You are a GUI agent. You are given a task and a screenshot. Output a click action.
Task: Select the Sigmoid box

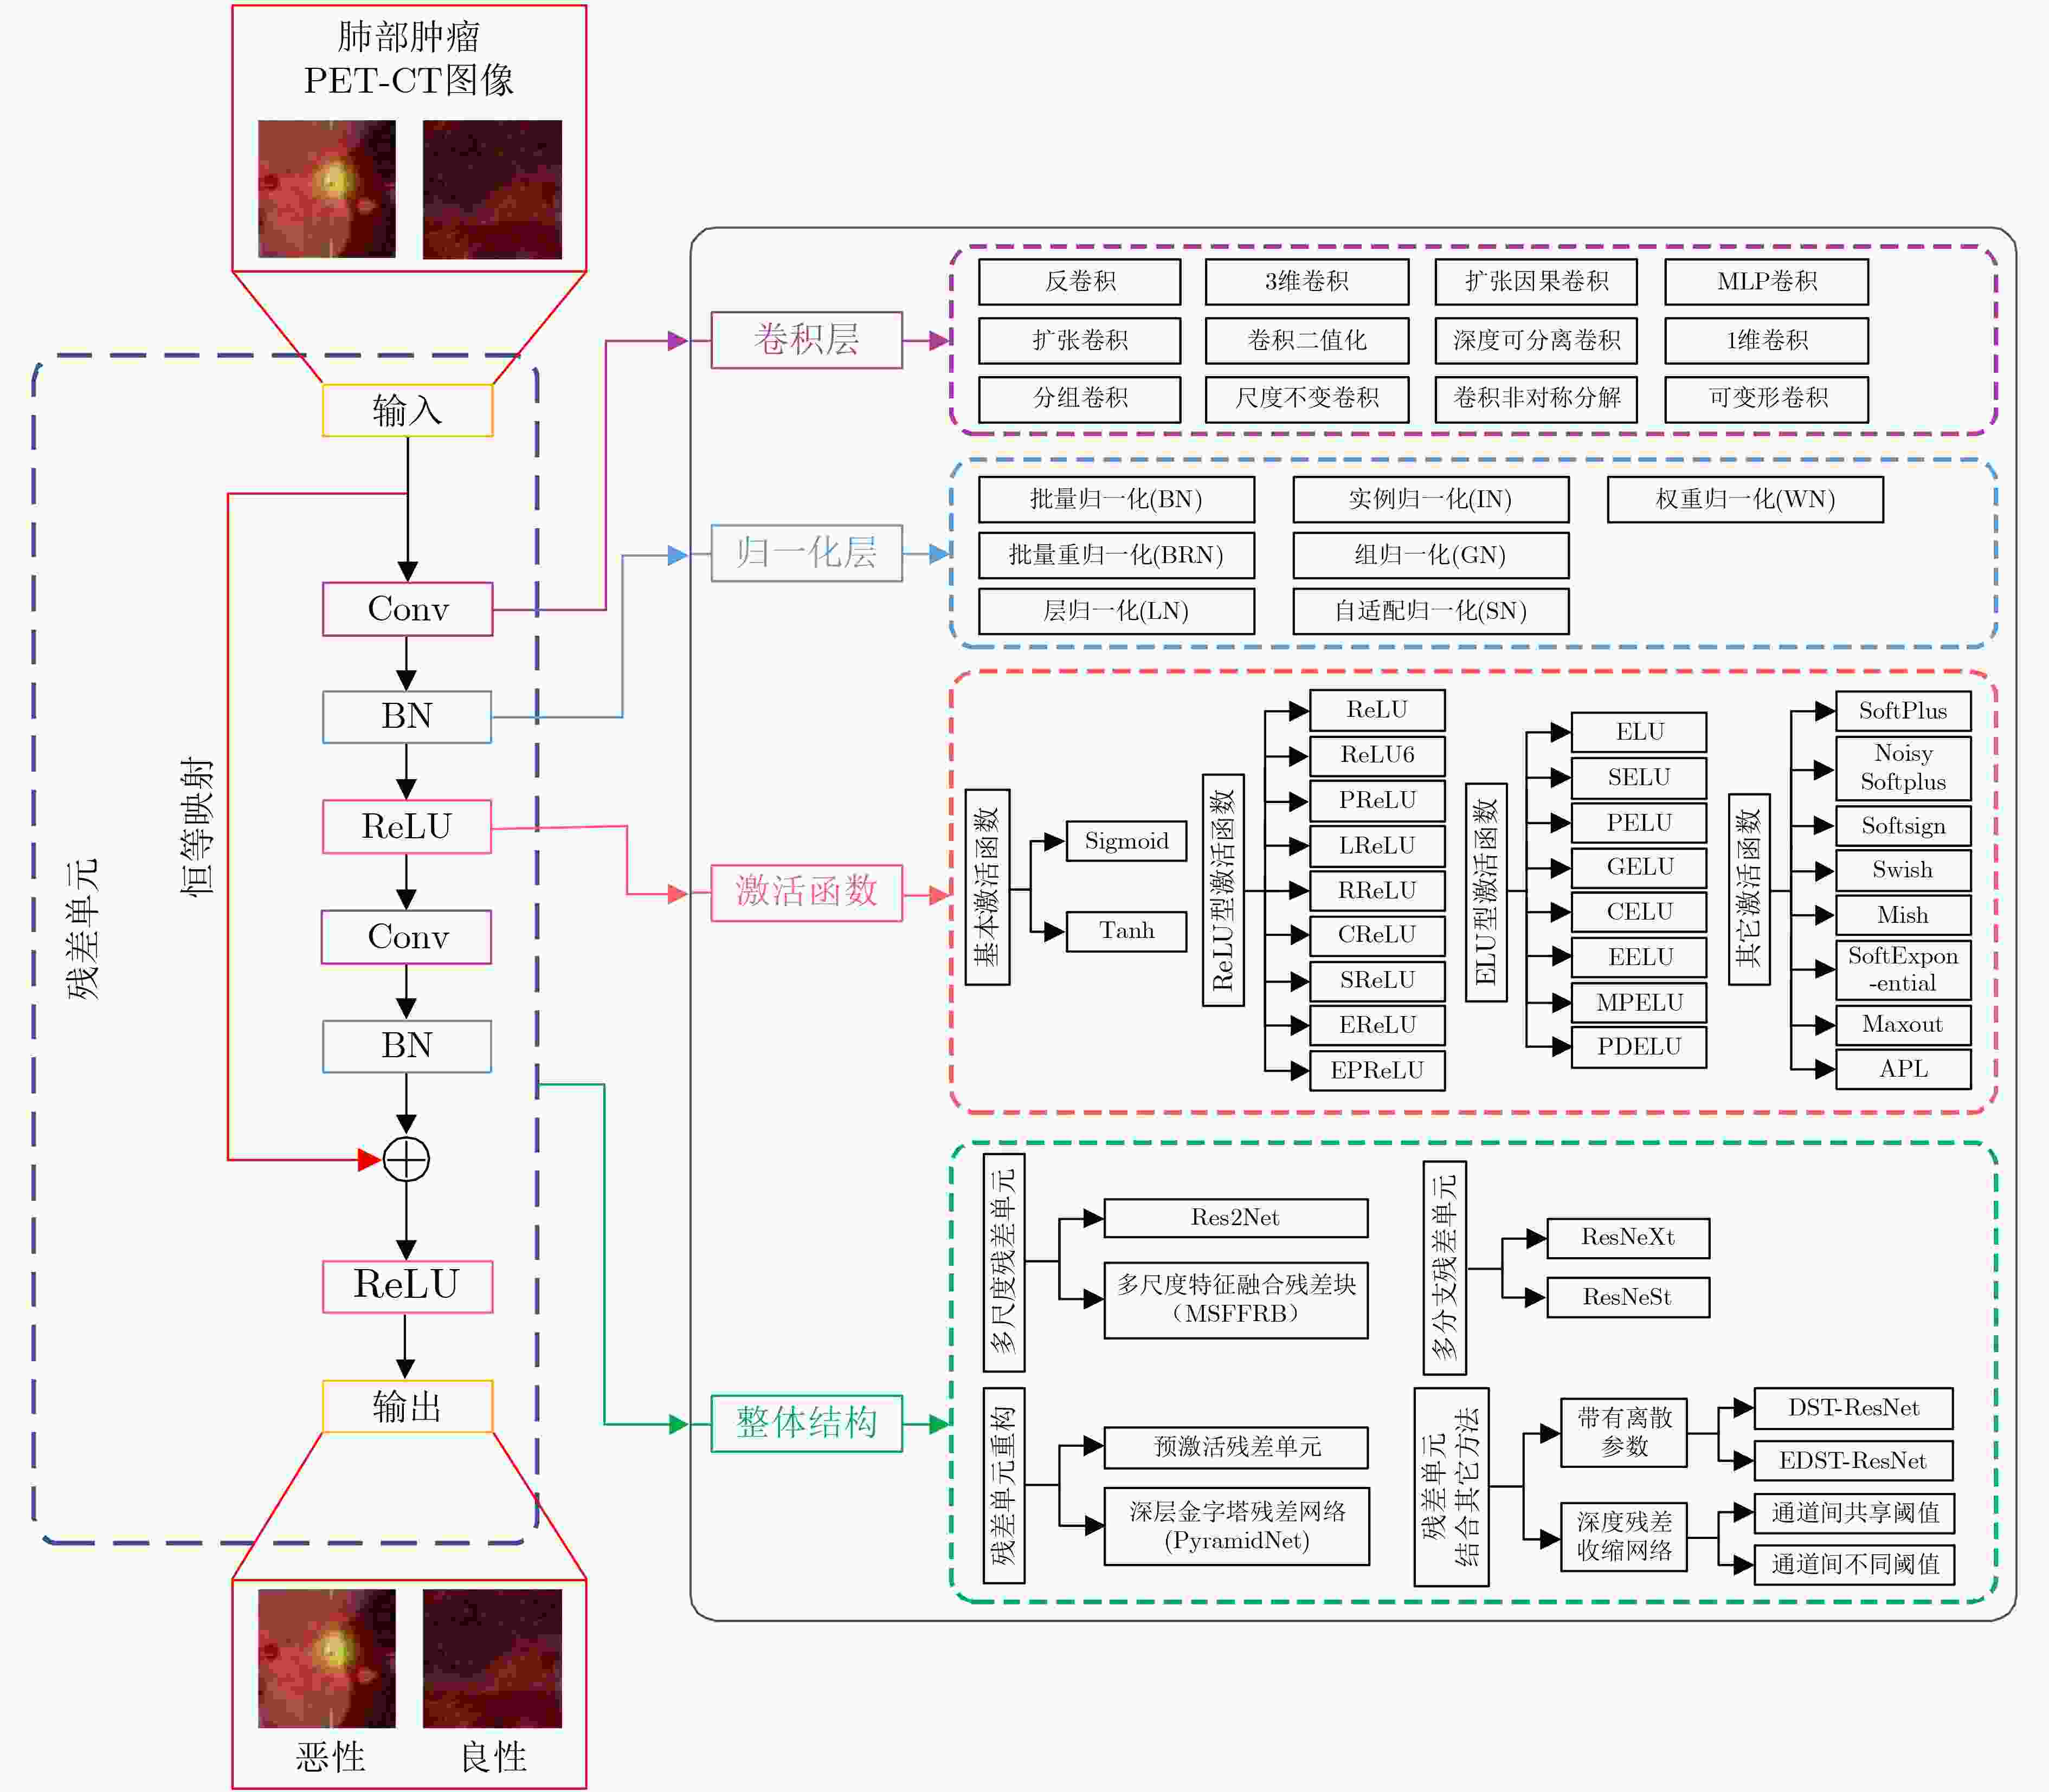(1126, 841)
